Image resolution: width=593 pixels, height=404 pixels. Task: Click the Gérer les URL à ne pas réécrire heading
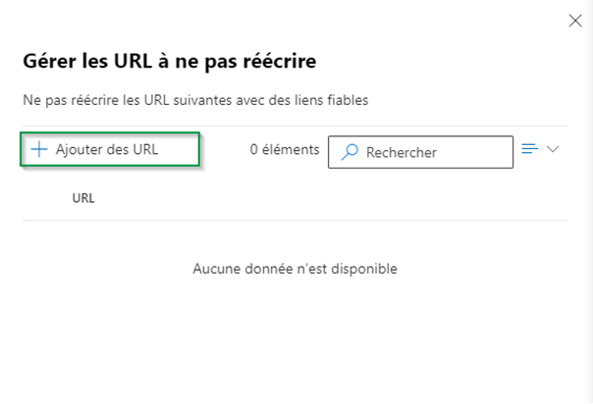coord(169,62)
